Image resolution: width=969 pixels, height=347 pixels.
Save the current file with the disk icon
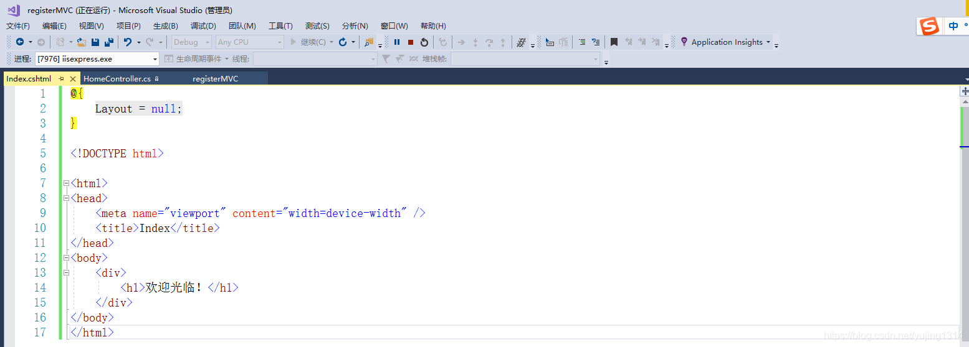tap(95, 42)
